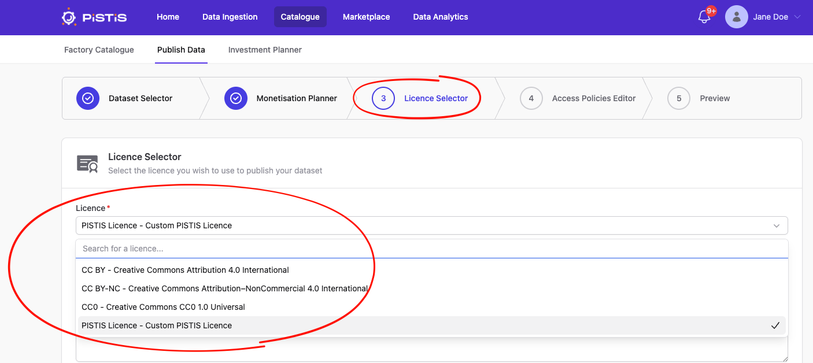The width and height of the screenshot is (813, 363).
Task: Click the step 3 circle icon
Action: coord(383,98)
